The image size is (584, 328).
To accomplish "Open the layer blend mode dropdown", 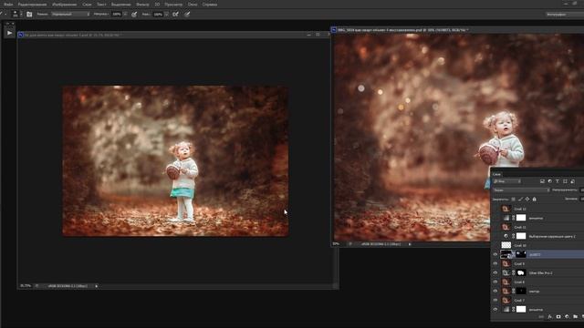I will click(521, 190).
